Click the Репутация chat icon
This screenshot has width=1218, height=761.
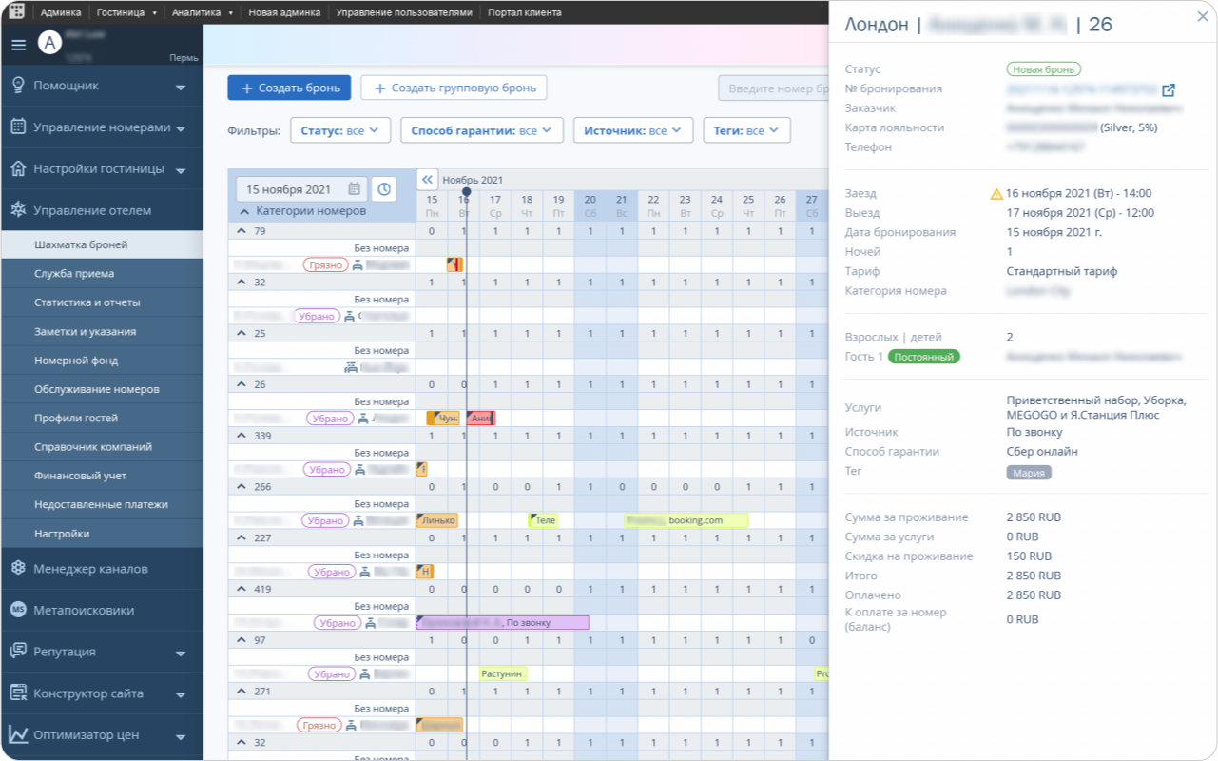coord(18,652)
